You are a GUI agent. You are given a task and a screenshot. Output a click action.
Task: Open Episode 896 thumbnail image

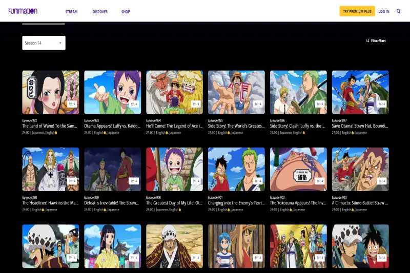pyautogui.click(x=298, y=92)
